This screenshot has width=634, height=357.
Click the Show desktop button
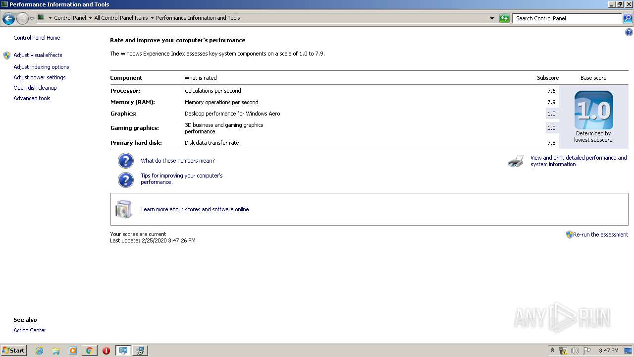point(628,351)
